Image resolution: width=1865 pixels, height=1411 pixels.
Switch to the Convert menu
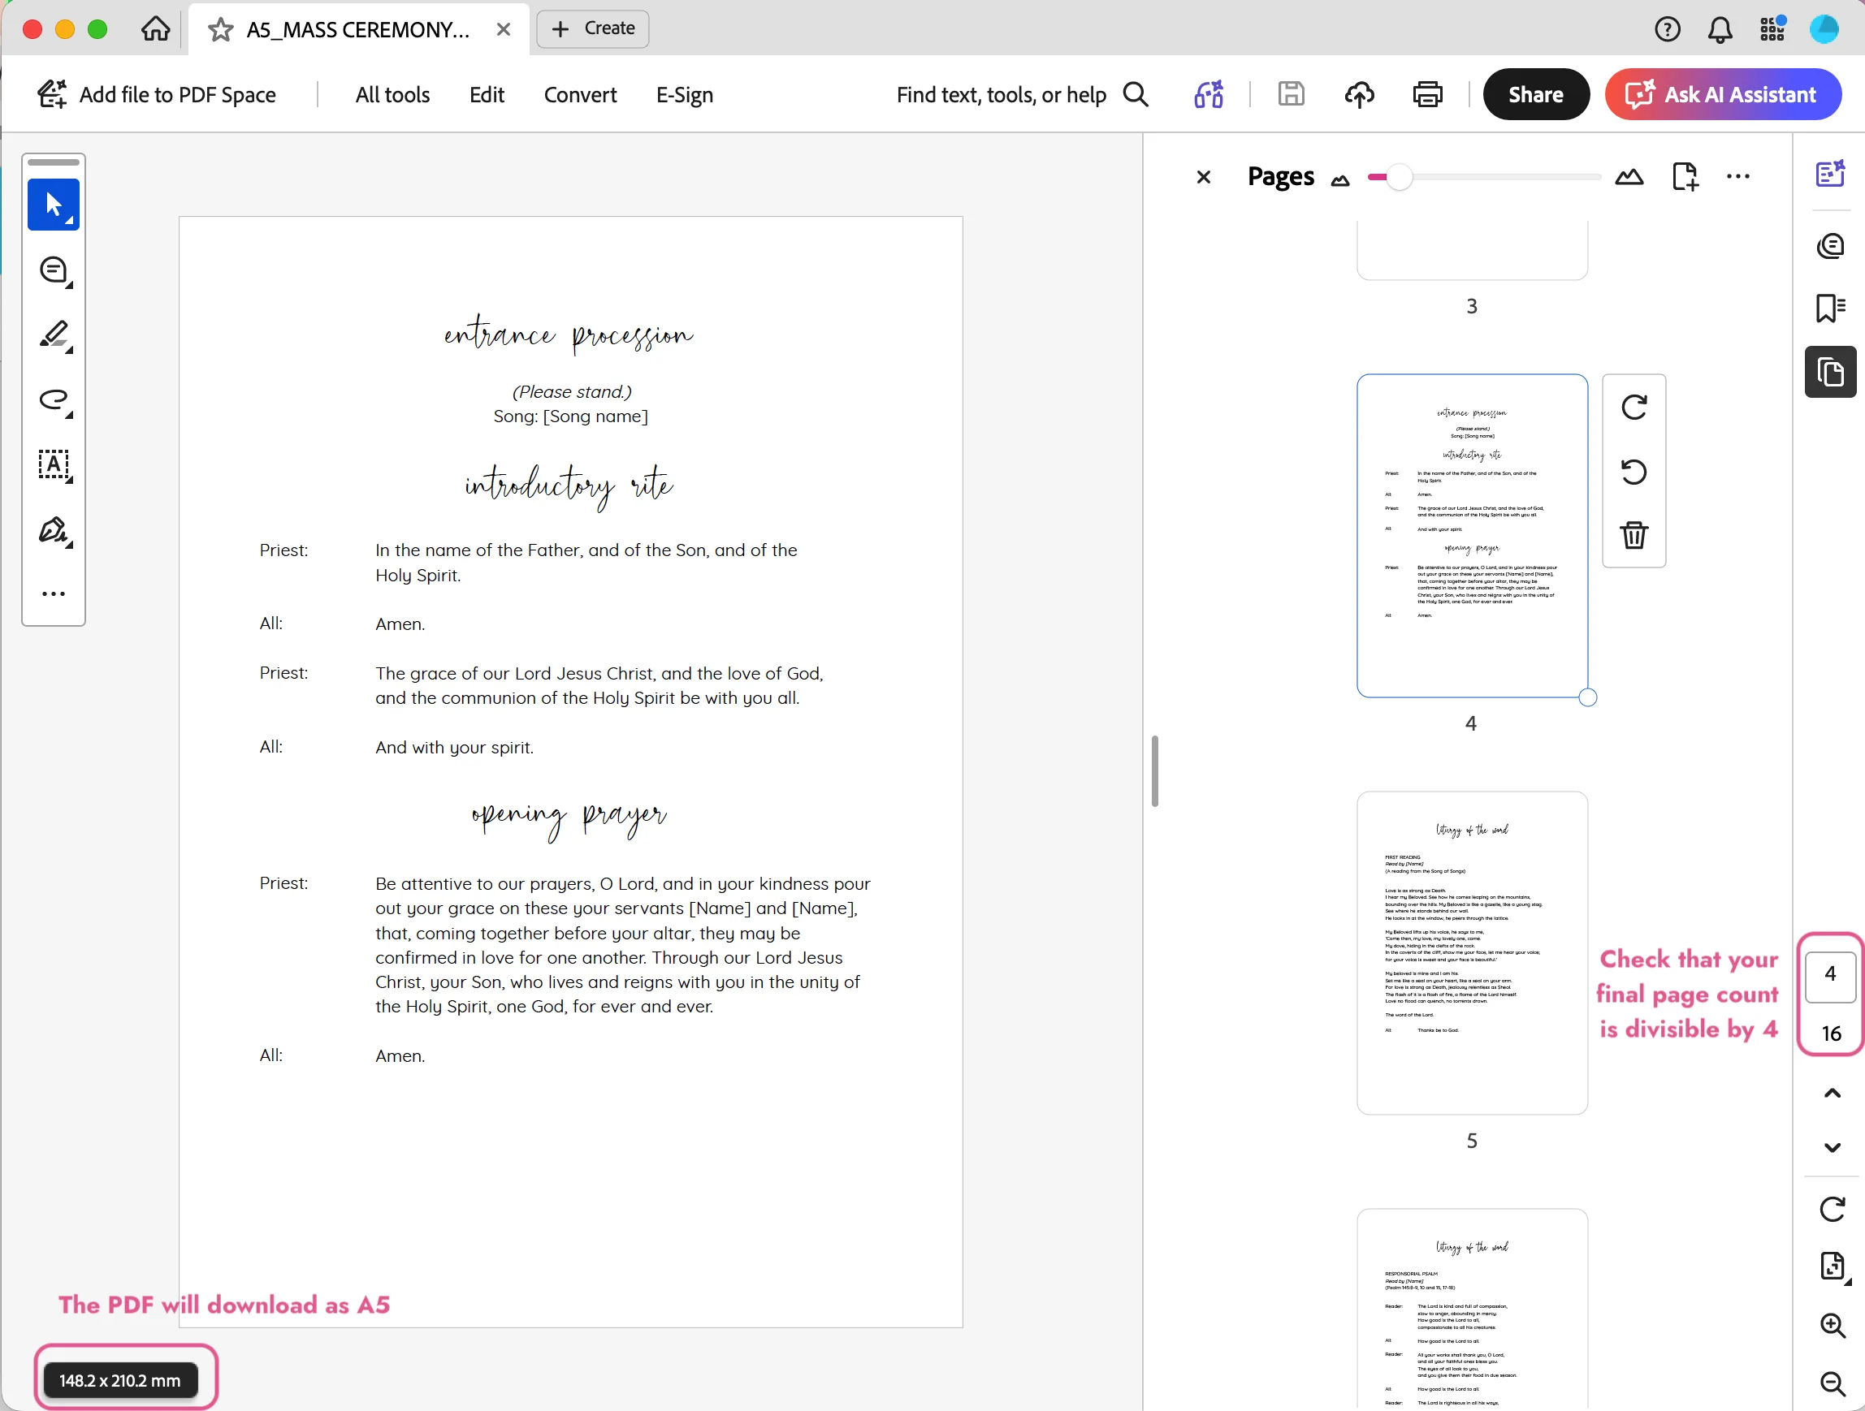[580, 94]
